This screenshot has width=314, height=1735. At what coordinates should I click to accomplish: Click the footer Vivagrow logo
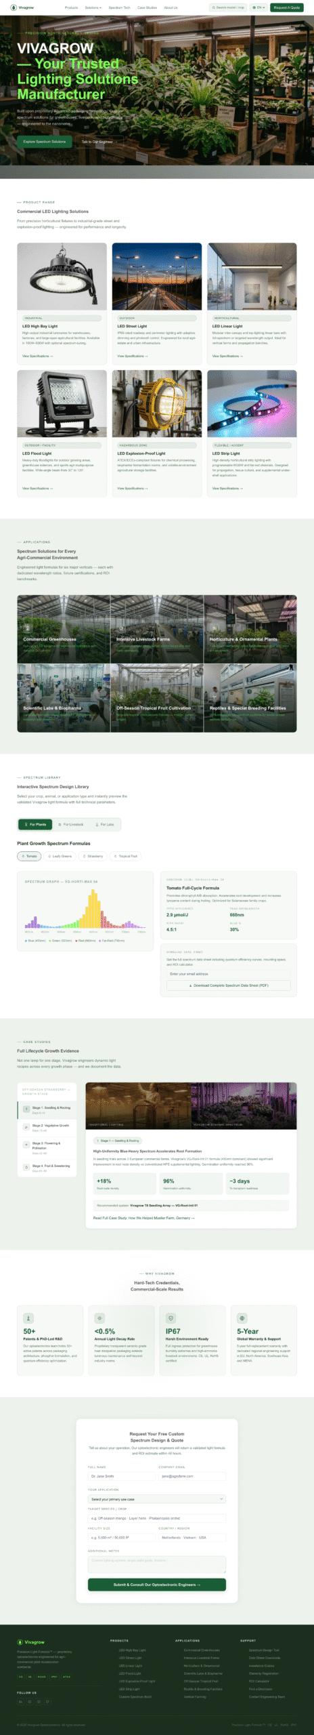coord(30,1642)
